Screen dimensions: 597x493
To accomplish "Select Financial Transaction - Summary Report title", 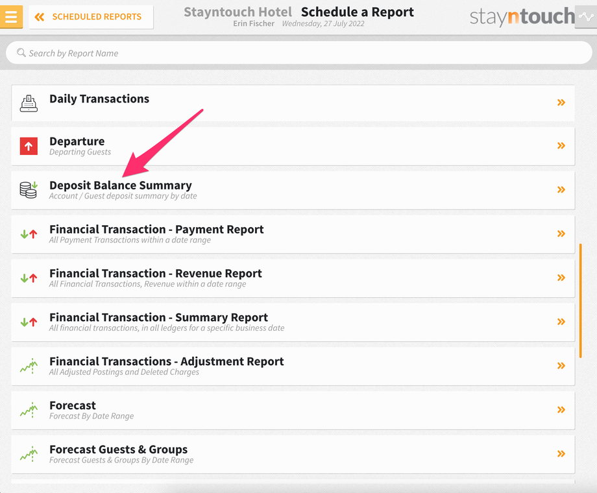I will (159, 317).
